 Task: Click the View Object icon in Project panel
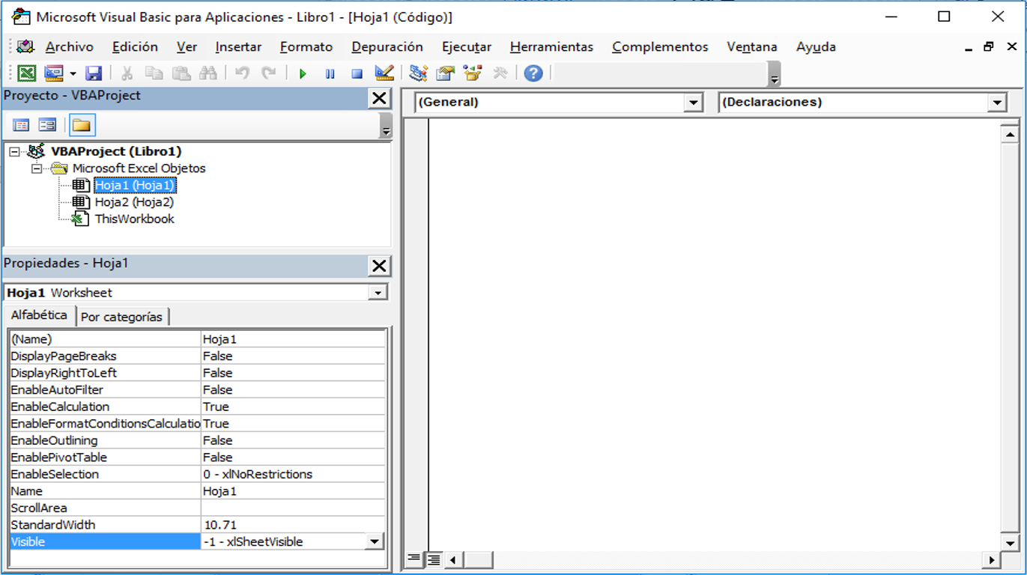[x=48, y=125]
